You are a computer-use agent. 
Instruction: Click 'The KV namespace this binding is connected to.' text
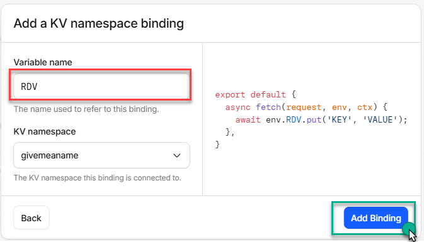coord(98,178)
